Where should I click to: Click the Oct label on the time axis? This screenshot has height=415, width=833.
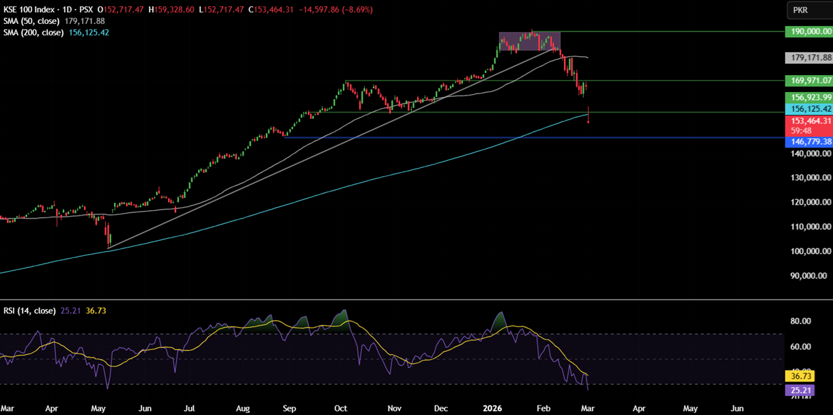[x=340, y=408]
